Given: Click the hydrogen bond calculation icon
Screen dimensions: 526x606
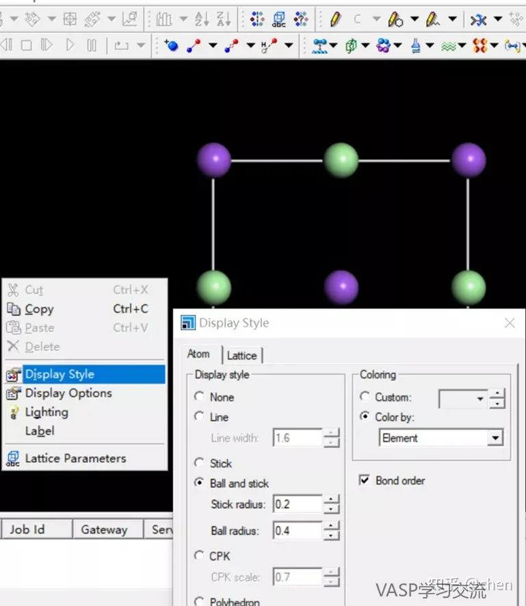Looking at the screenshot, I should (x=269, y=46).
